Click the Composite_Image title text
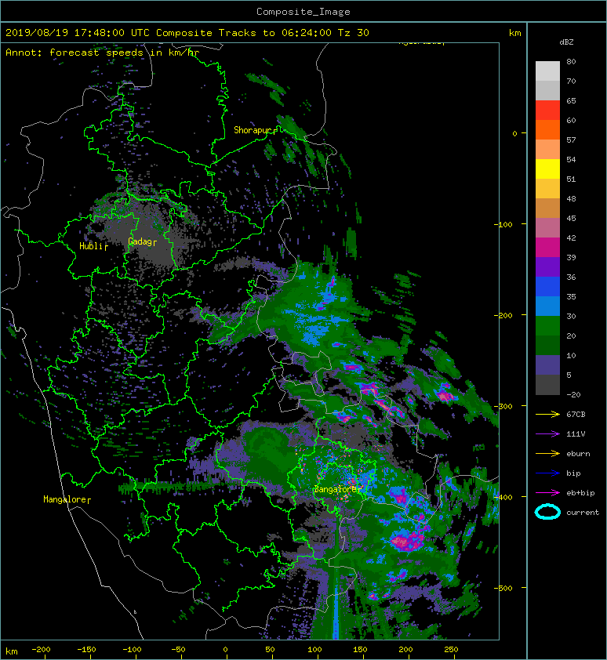 coord(303,12)
